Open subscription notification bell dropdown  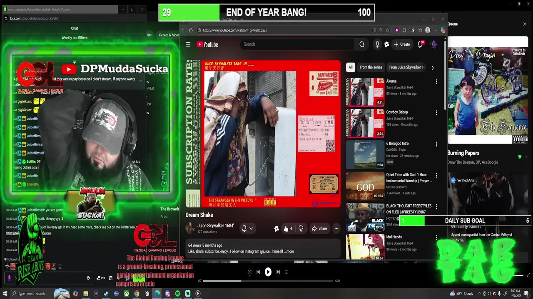pos(247,228)
